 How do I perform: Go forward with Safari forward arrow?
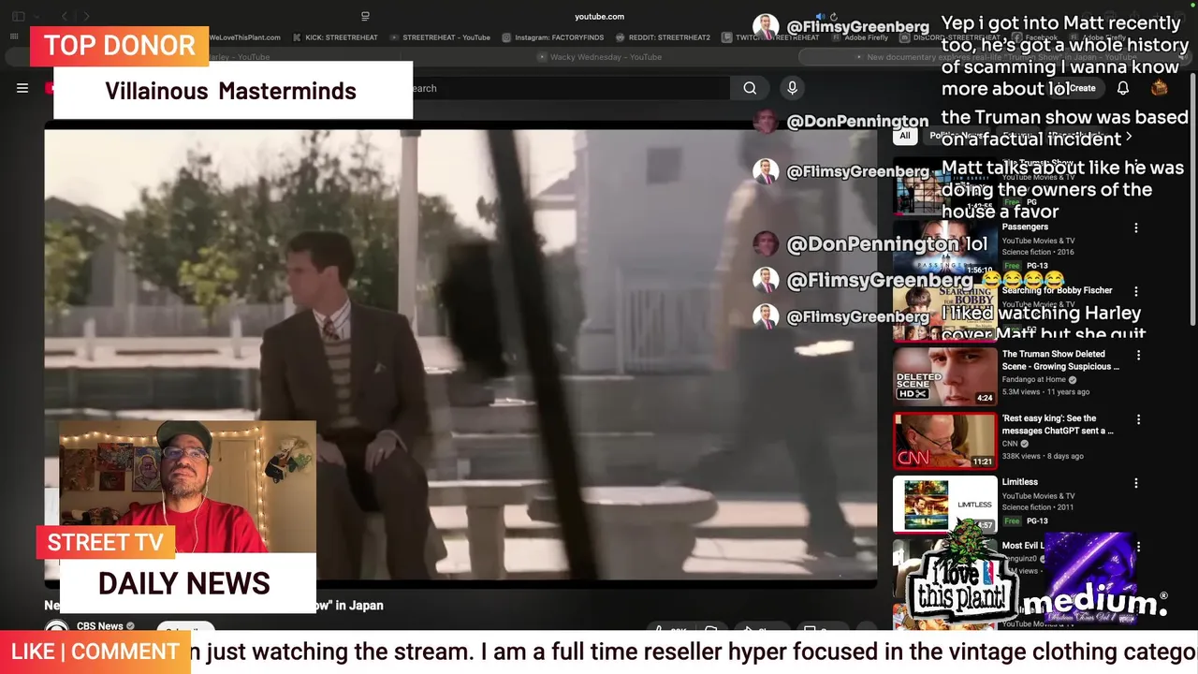86,16
